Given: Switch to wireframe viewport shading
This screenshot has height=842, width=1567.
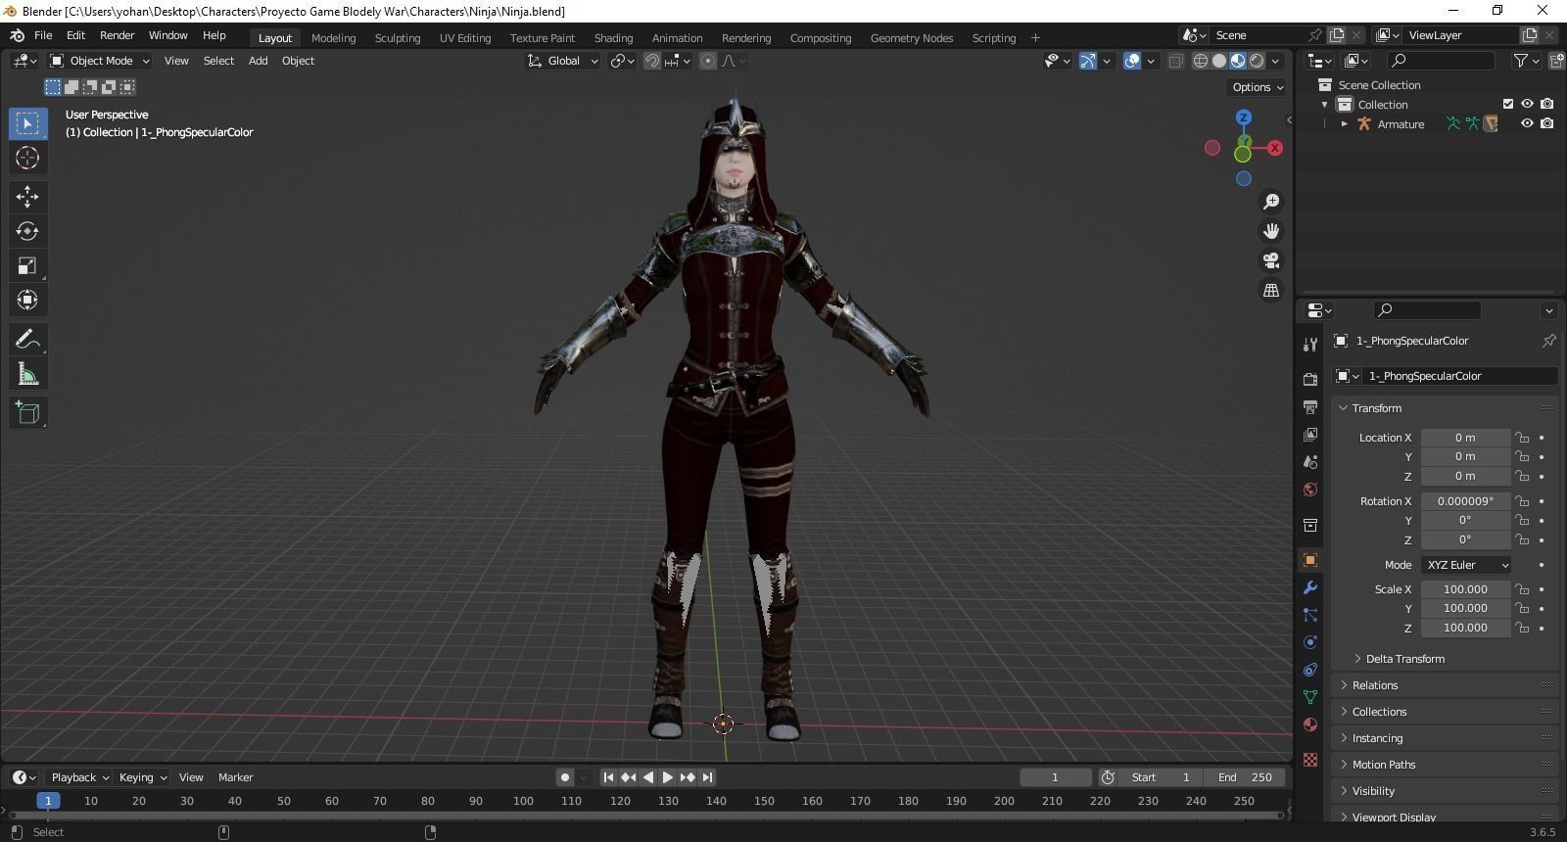Looking at the screenshot, I should coord(1201,61).
